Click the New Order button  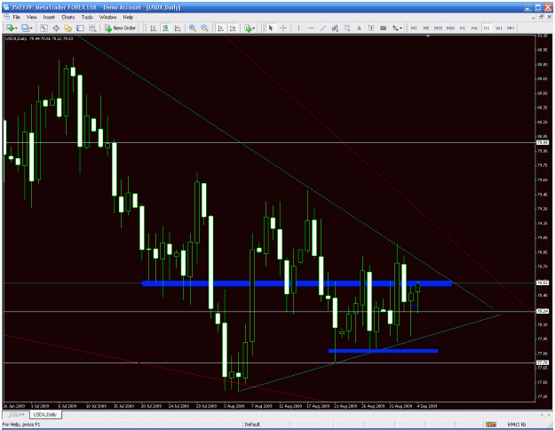coord(121,28)
